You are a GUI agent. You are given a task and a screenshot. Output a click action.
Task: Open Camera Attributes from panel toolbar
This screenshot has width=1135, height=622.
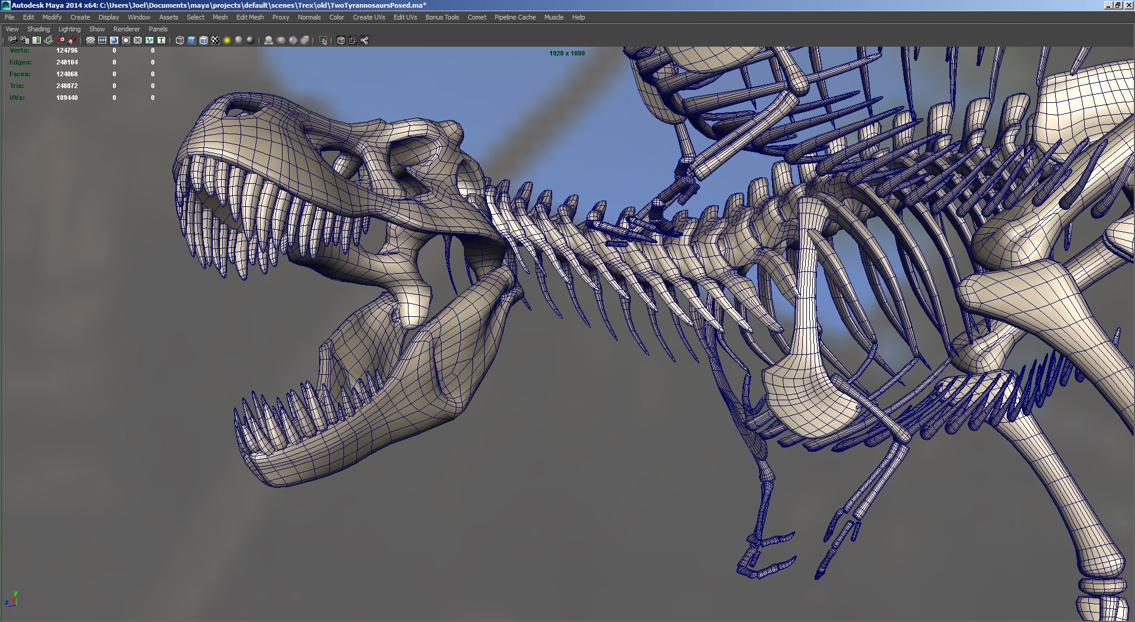click(x=25, y=40)
